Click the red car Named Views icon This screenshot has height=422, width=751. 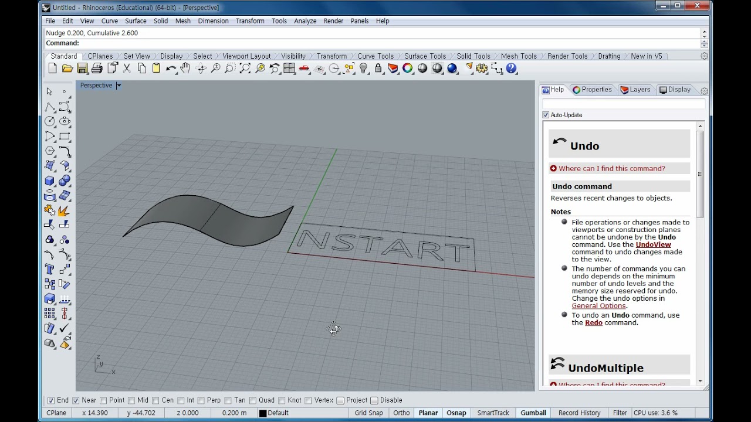point(304,69)
